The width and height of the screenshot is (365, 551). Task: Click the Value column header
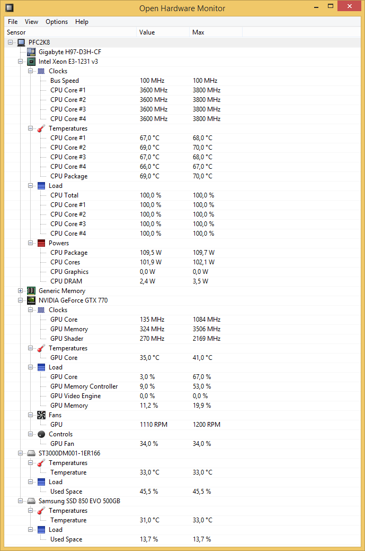click(163, 32)
